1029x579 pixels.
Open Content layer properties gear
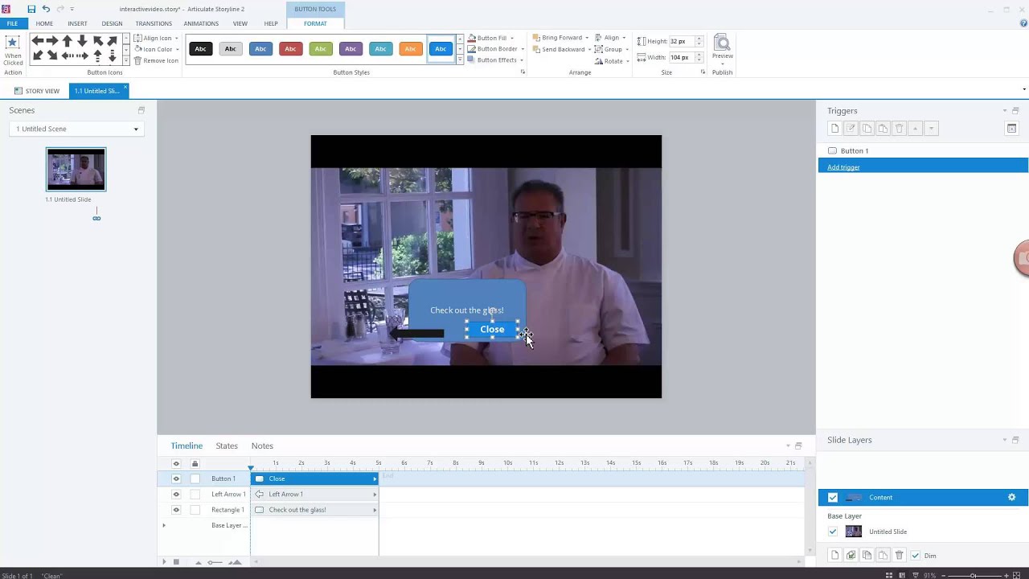[1011, 497]
